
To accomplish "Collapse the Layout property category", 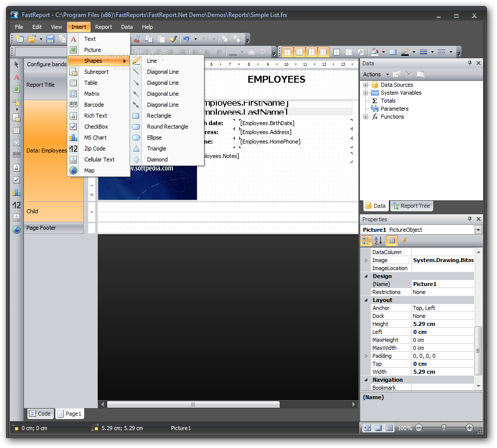I will 366,300.
